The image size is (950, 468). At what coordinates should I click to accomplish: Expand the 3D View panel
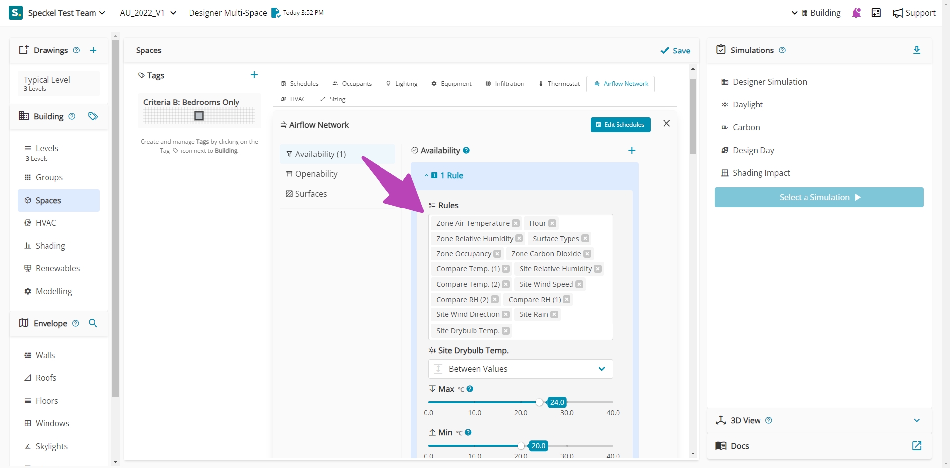(916, 420)
